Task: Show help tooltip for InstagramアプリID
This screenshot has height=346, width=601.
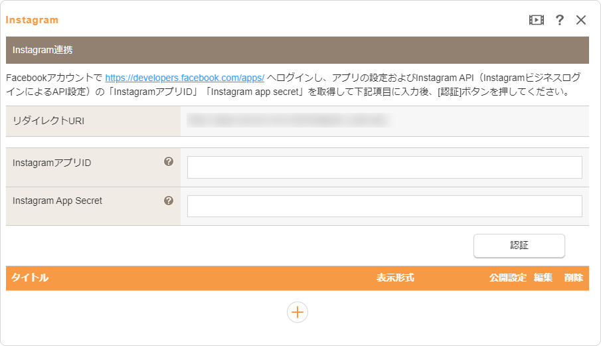Action: click(169, 161)
